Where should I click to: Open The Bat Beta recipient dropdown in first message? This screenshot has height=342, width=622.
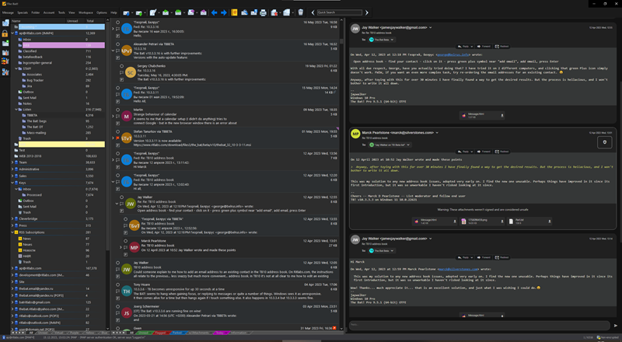coord(392,40)
